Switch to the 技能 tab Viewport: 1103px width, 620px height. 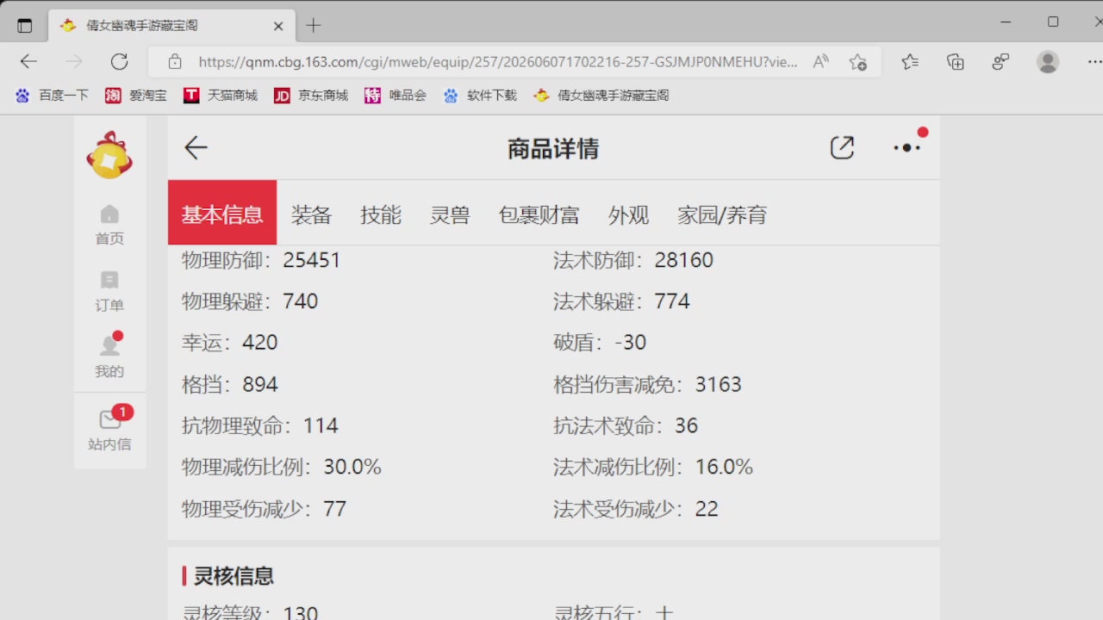[x=381, y=214]
